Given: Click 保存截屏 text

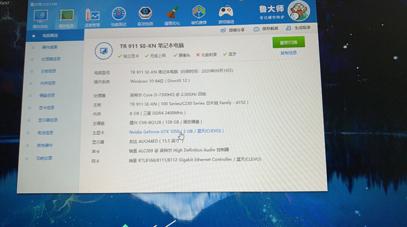Looking at the screenshot, I should 270,28.
